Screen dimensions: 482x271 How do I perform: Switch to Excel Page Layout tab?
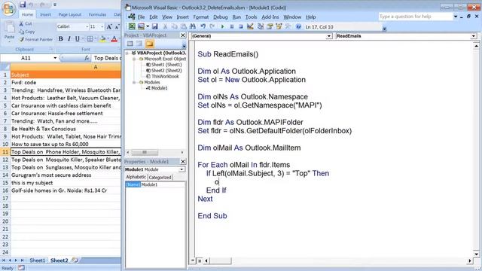pyautogui.click(x=70, y=14)
